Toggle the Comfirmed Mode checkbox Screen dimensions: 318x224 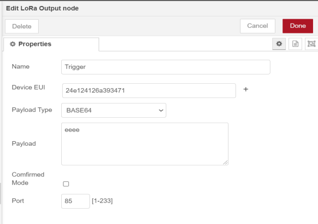coord(66,184)
